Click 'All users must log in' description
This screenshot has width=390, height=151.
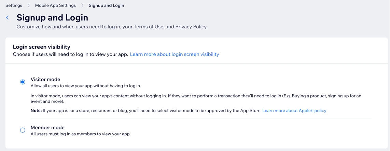tap(80, 134)
